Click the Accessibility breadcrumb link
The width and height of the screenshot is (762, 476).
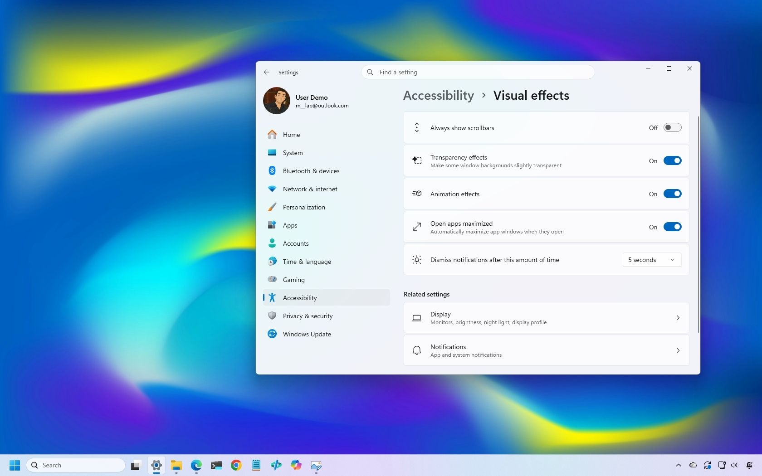click(439, 96)
